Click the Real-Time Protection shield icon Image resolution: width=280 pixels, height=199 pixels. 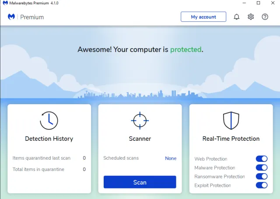231,120
